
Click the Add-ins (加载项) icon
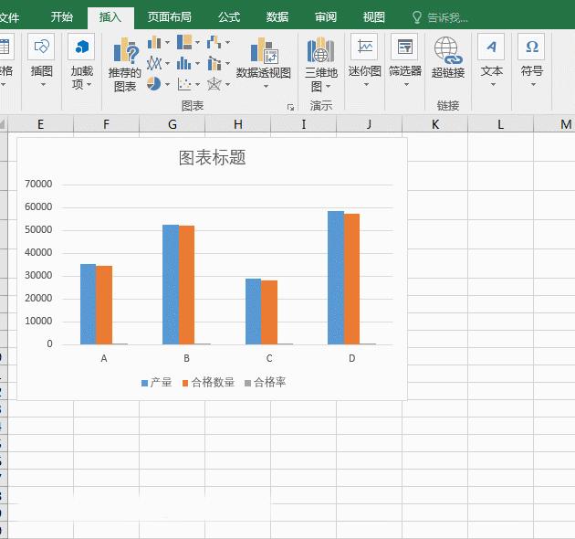81,47
